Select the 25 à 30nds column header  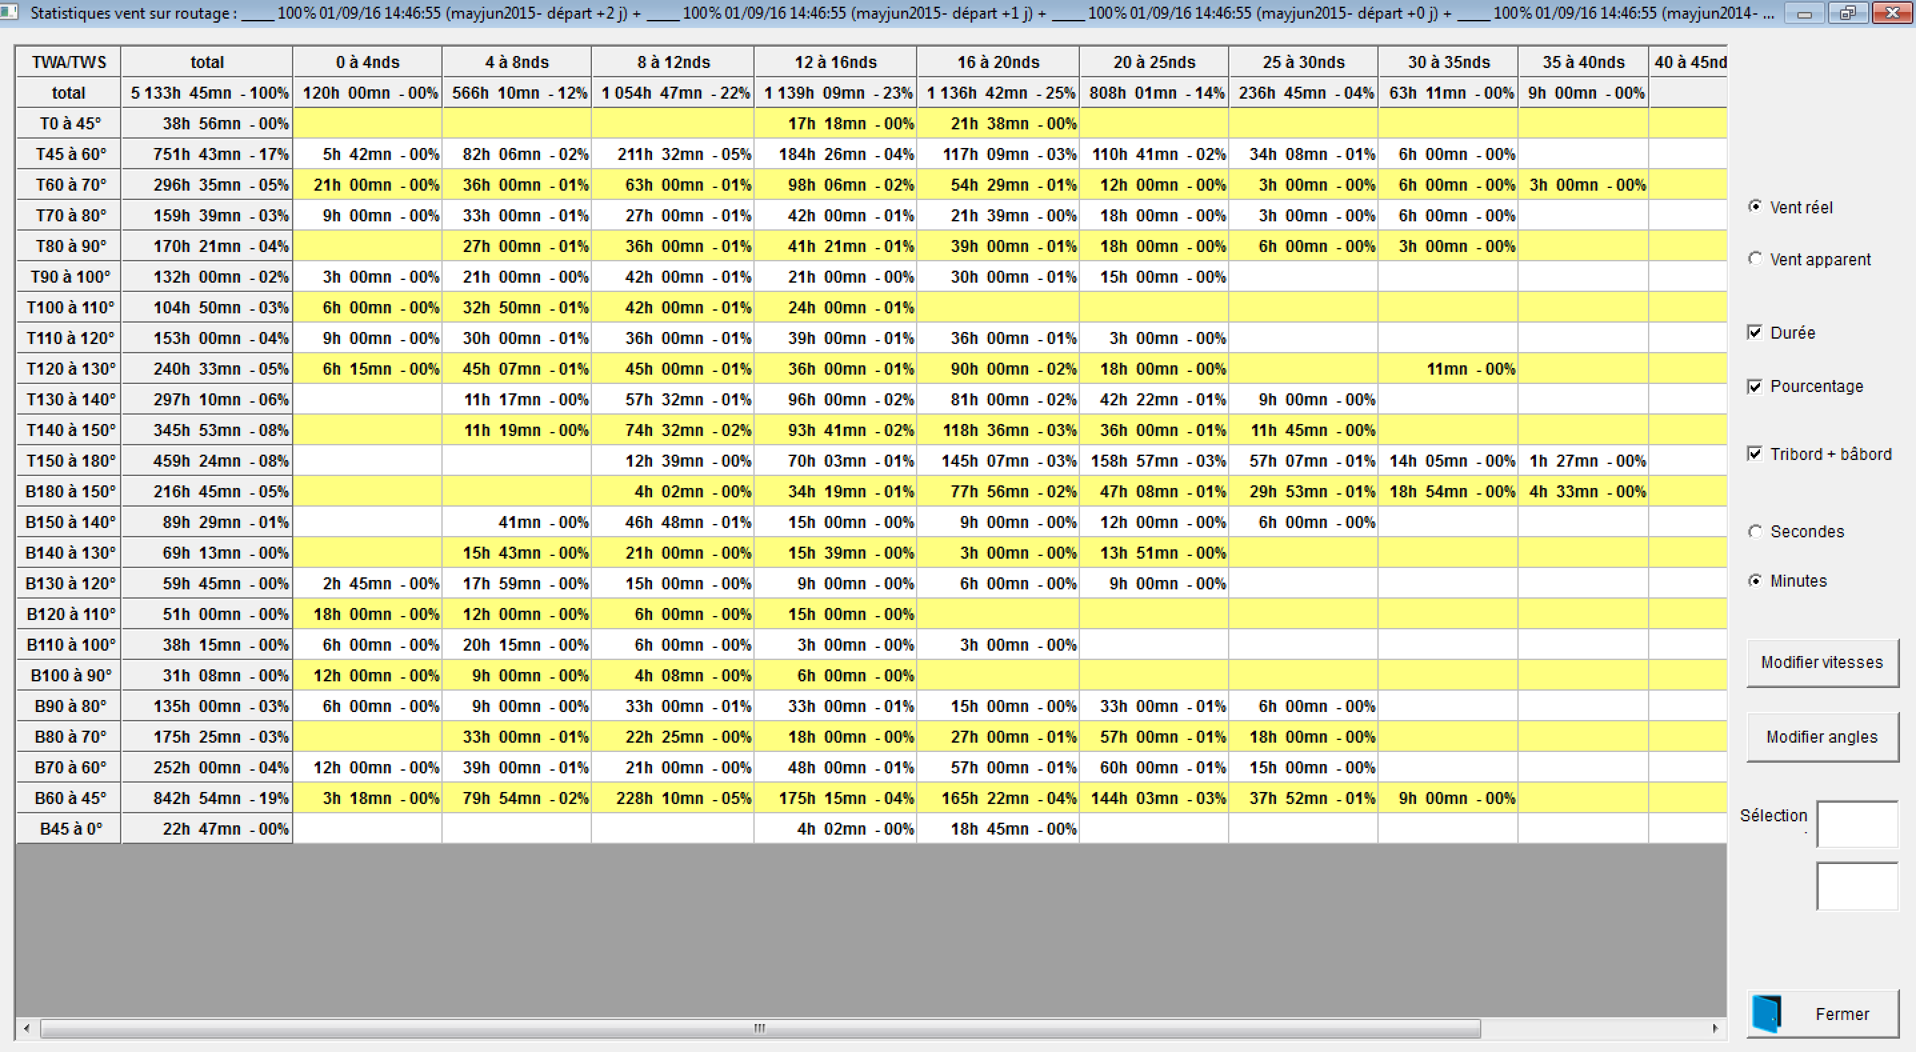1303,63
